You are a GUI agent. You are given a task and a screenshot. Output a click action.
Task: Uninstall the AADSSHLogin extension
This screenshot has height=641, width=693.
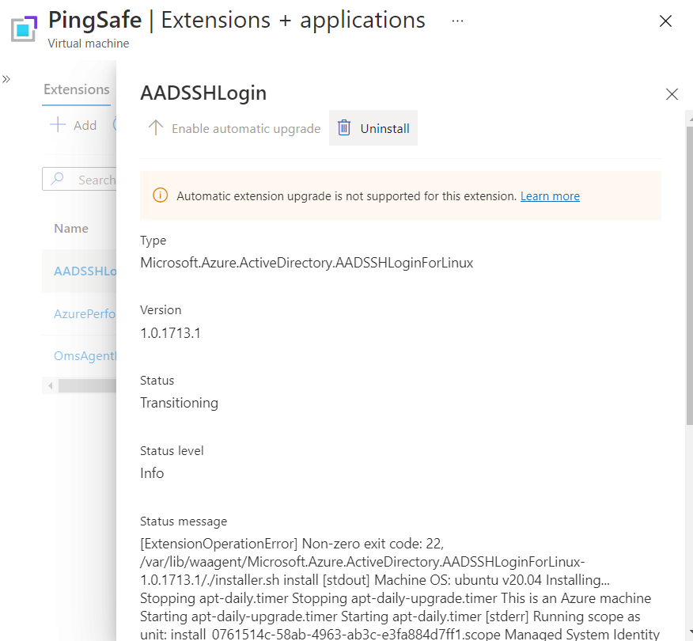pyautogui.click(x=373, y=128)
